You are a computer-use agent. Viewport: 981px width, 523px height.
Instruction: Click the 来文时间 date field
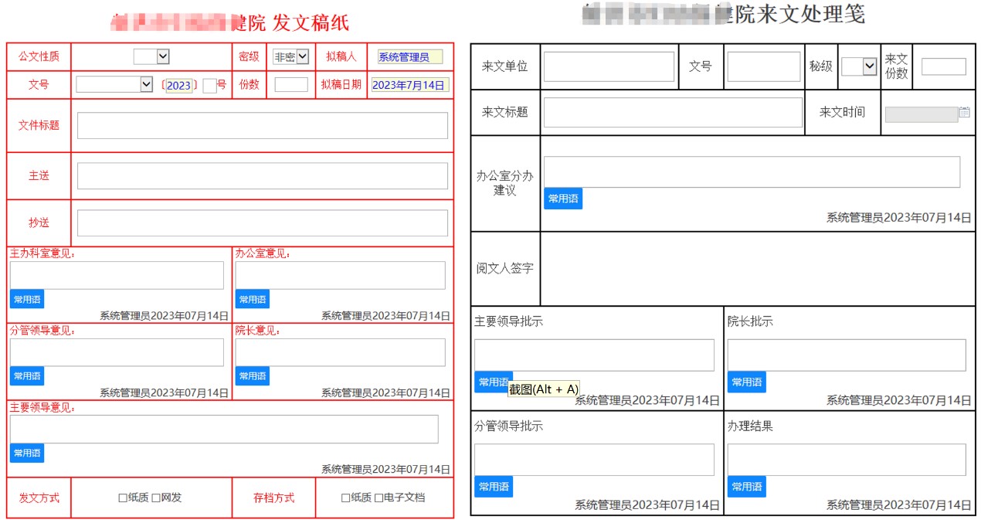[x=922, y=114]
